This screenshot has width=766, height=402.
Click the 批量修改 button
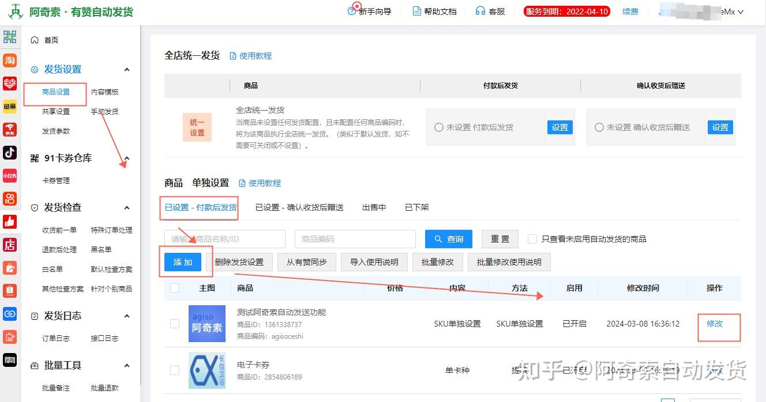(437, 262)
